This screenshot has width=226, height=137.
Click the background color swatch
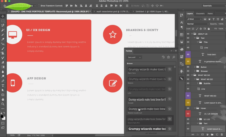tap(4, 118)
